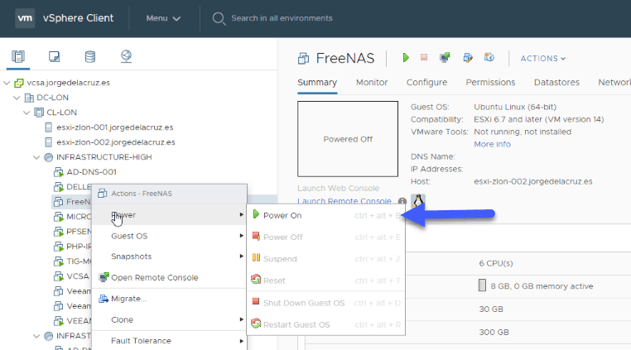Select Power in the Actions menu
Viewport: 631px width, 350px height.
(x=169, y=215)
